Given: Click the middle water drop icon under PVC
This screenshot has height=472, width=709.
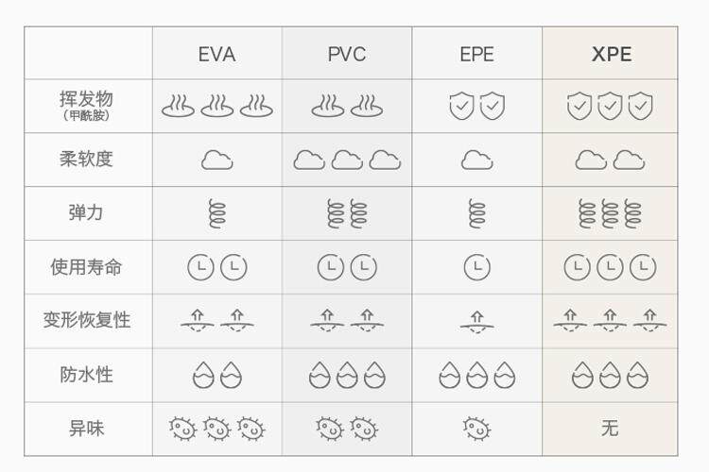Looking at the screenshot, I should coord(347,375).
